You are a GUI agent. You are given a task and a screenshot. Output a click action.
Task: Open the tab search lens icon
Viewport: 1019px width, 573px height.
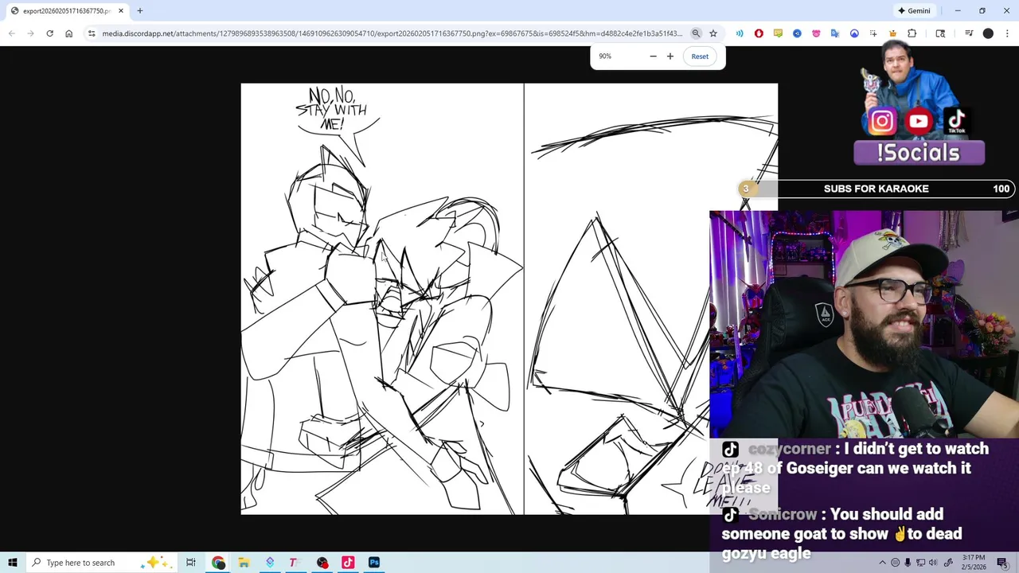point(940,33)
